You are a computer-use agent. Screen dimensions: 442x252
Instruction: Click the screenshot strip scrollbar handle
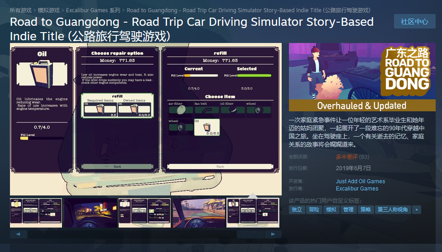[x=250, y=234]
